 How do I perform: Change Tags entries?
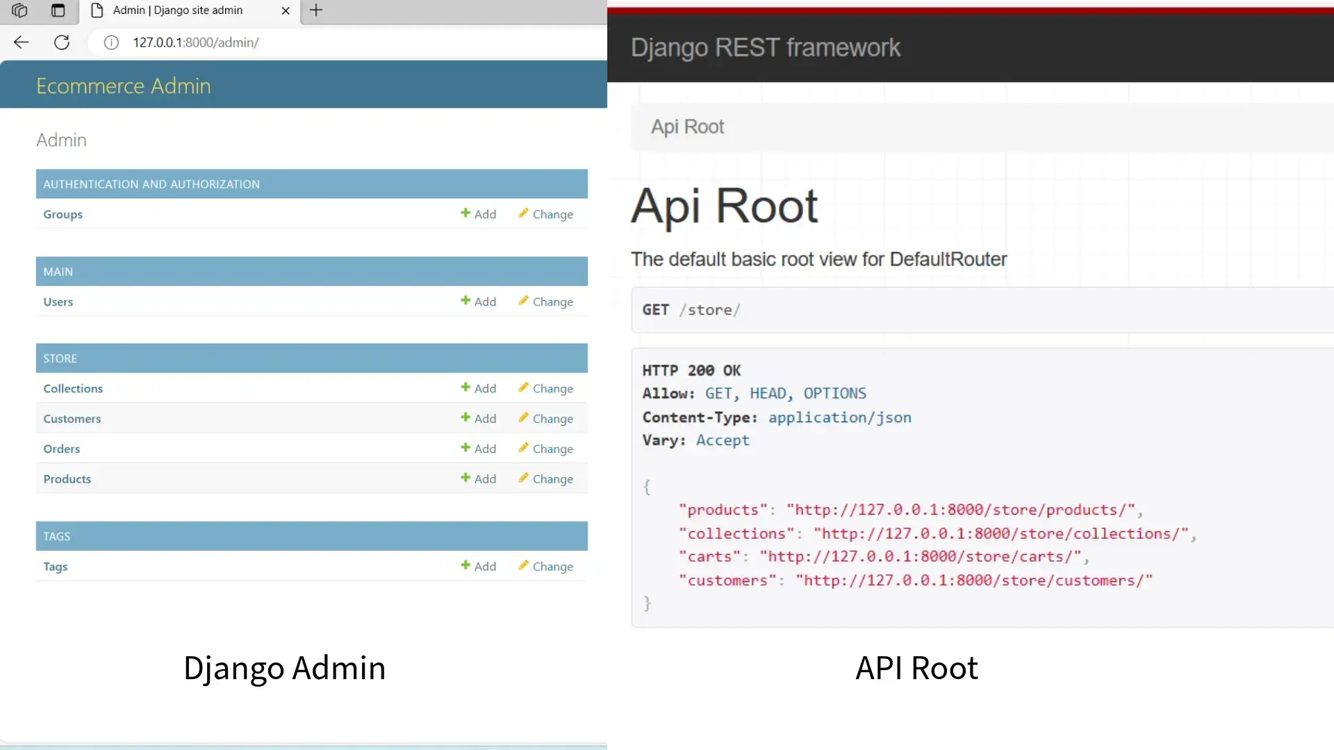(x=546, y=567)
